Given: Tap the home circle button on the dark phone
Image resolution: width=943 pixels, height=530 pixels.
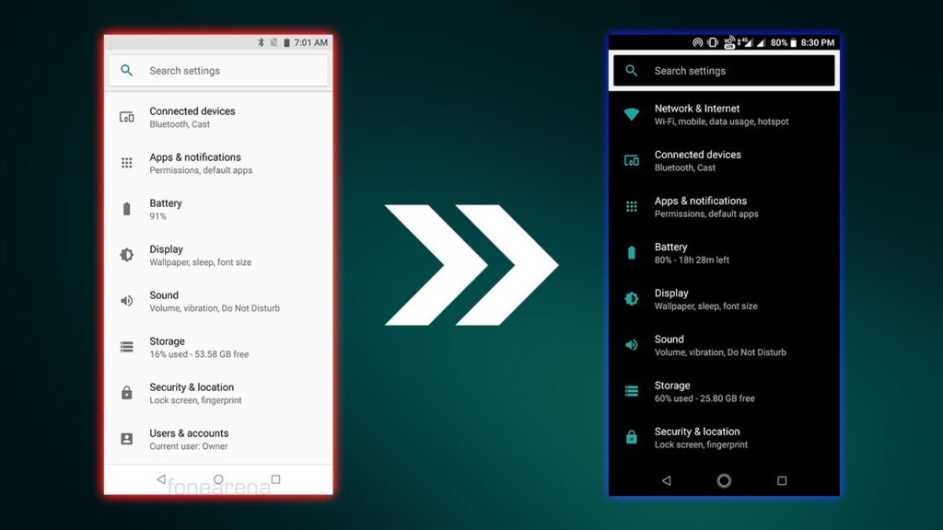Looking at the screenshot, I should tap(724, 480).
